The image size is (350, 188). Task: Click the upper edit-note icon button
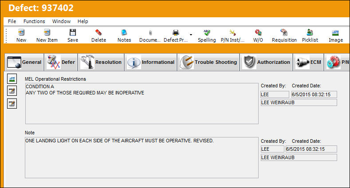coord(12,91)
